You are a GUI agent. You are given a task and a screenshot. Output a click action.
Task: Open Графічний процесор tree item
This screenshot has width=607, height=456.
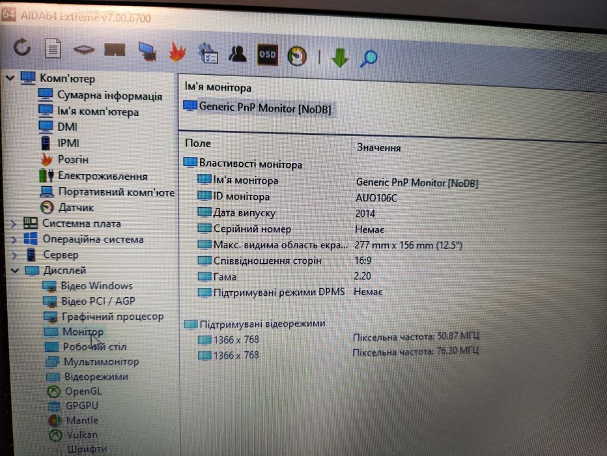pyautogui.click(x=113, y=316)
